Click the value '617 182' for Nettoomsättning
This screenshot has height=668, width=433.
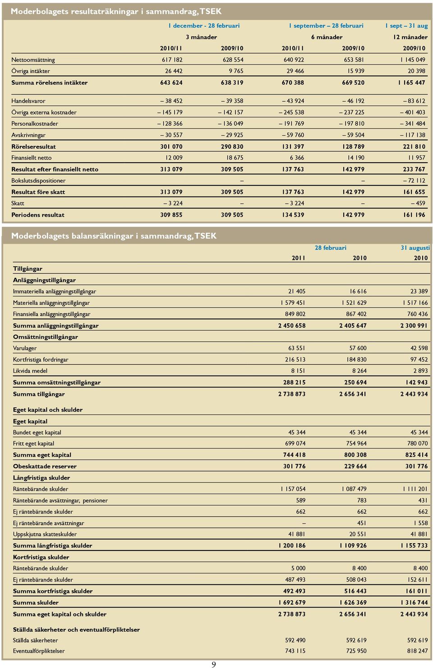172,60
